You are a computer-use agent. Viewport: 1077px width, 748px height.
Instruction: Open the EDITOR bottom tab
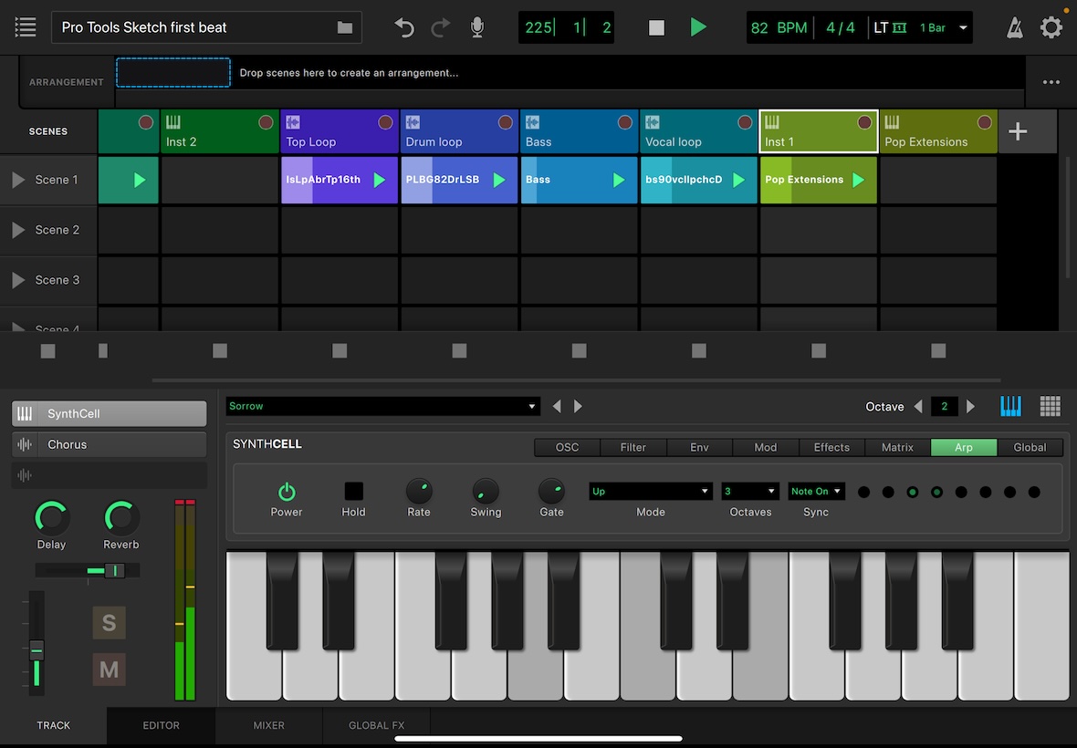(x=162, y=725)
